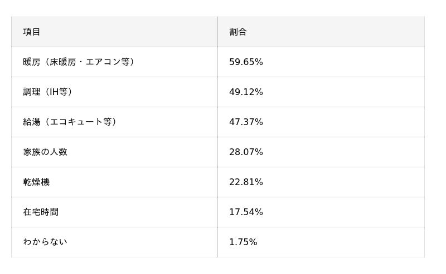
Task: Click the 59.65% value cell
Action: (246, 62)
